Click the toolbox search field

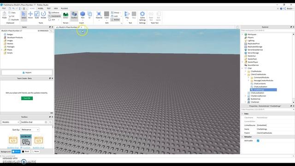click(x=33, y=122)
